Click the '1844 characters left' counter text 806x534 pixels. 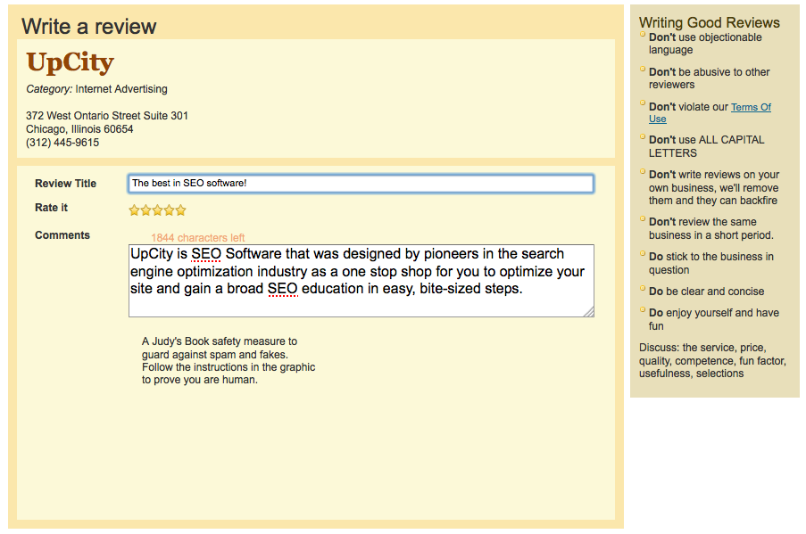(x=198, y=238)
